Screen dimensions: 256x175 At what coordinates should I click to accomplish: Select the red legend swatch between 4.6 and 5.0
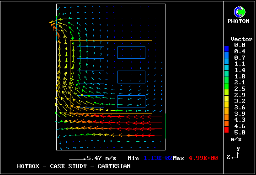tap(226, 130)
